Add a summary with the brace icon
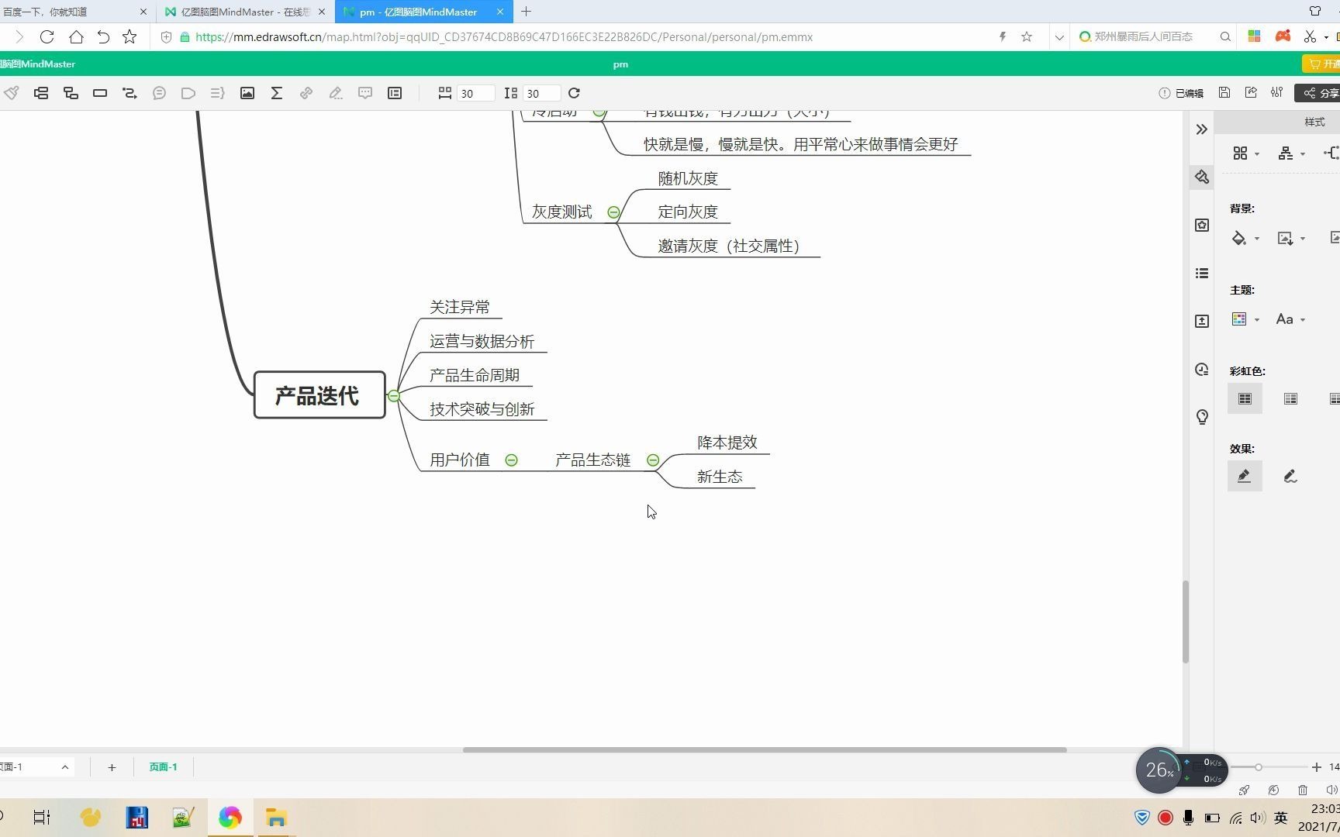1340x837 pixels. point(218,93)
